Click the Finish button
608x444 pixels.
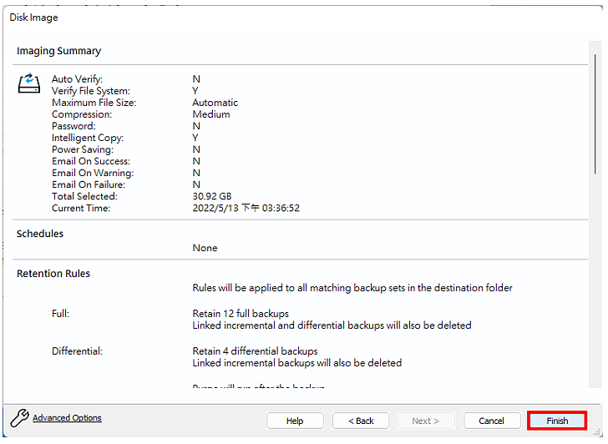point(557,421)
